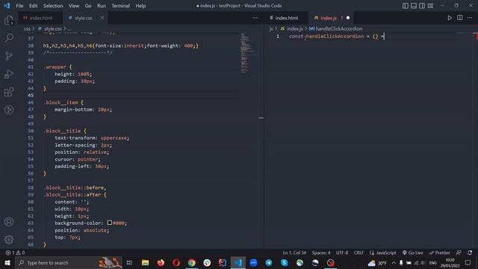Switch to the index.html tab in the right editor
The height and width of the screenshot is (269, 478).
286,18
